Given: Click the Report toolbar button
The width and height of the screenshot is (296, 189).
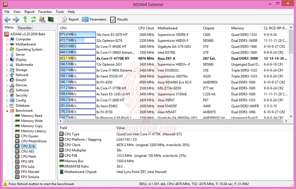Looking at the screenshot, I should [70, 19].
